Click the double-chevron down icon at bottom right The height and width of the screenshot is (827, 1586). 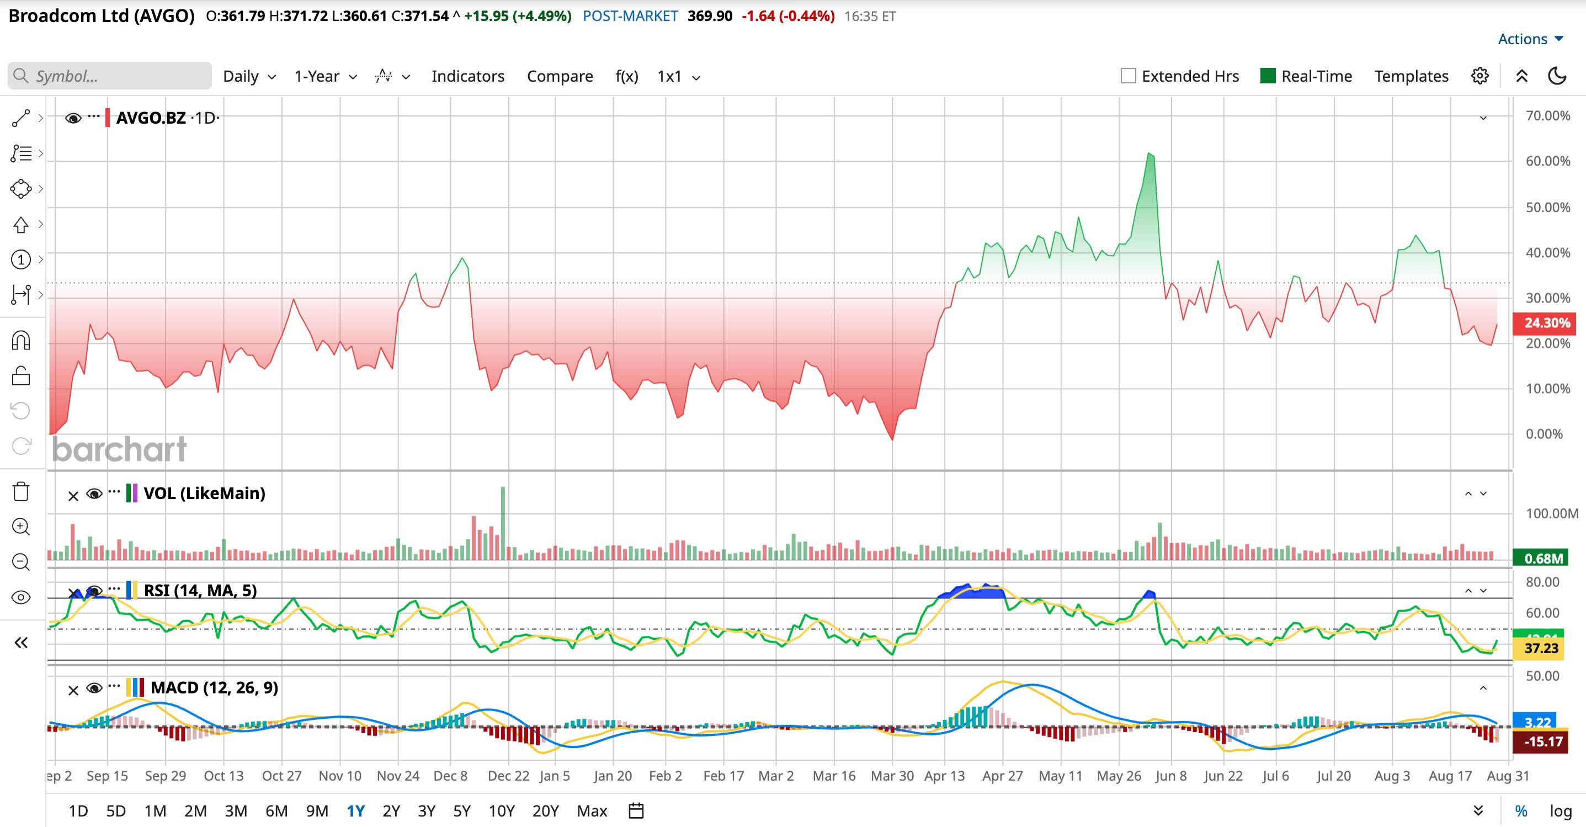1478,810
